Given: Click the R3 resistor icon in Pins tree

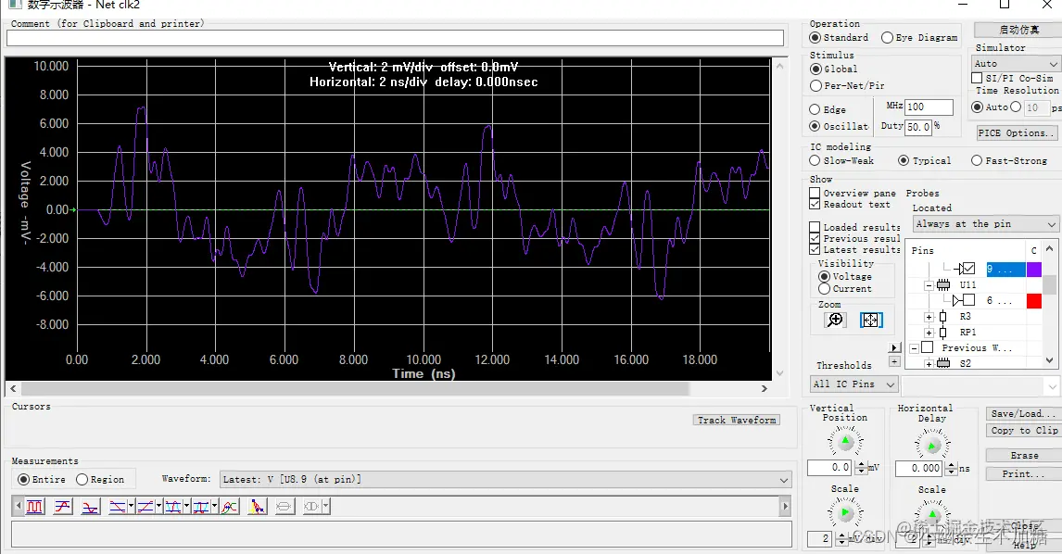Looking at the screenshot, I should click(942, 316).
